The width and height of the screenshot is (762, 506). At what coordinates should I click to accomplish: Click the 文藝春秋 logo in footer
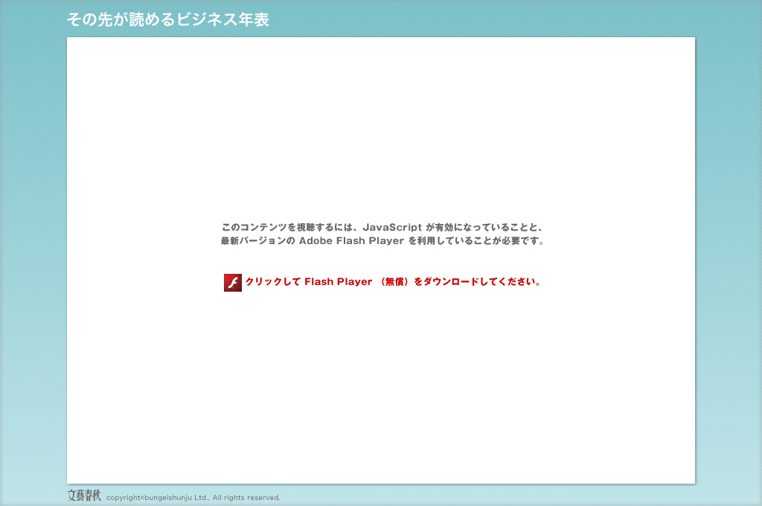pyautogui.click(x=85, y=496)
